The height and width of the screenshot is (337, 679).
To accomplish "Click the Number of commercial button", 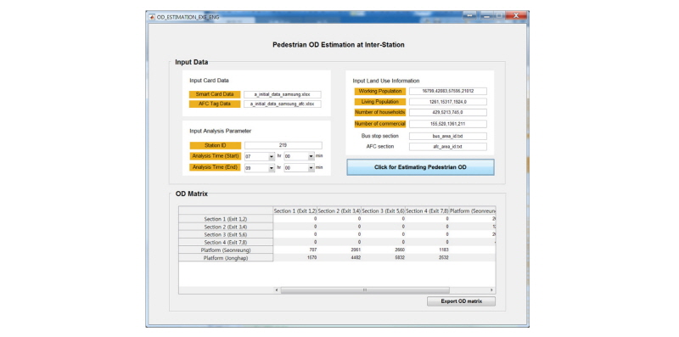I will (380, 124).
